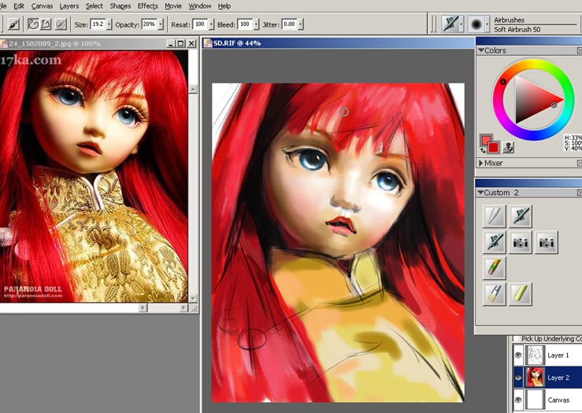Close the Mixer panel with its X box
This screenshot has height=413, width=582.
(580, 163)
